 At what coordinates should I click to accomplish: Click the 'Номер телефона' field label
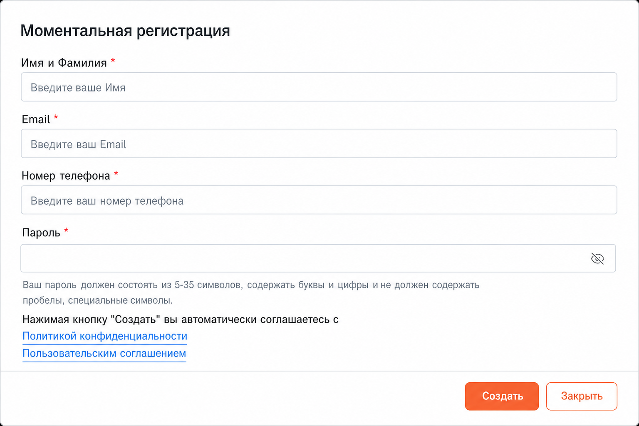(66, 176)
